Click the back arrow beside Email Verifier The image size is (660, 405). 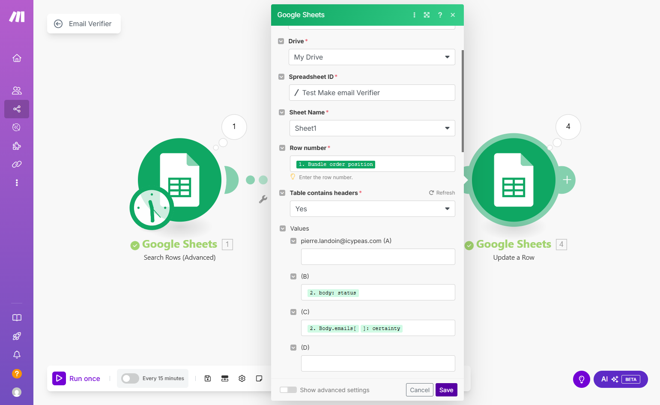tap(58, 24)
